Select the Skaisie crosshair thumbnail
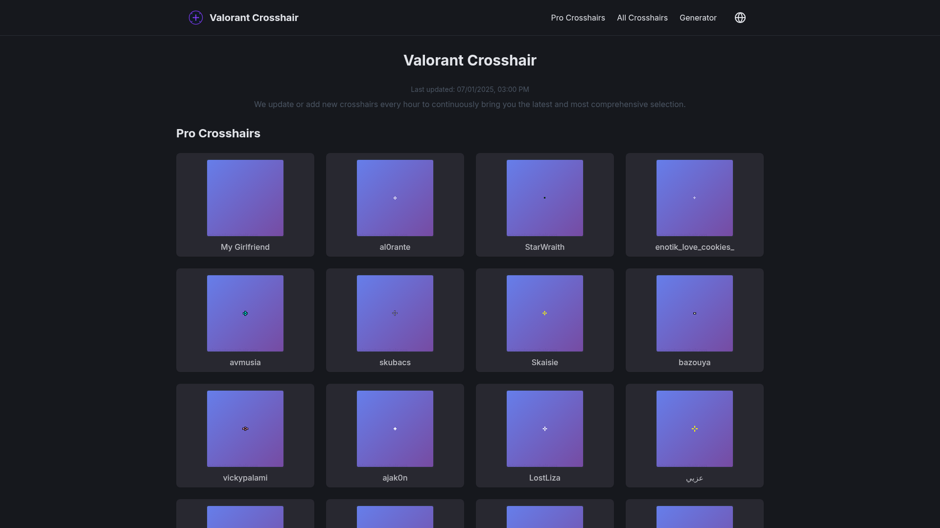The height and width of the screenshot is (528, 940). tap(545, 313)
